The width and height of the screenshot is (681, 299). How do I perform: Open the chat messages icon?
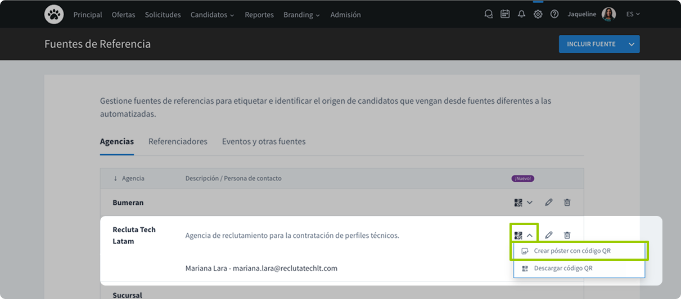tap(489, 14)
